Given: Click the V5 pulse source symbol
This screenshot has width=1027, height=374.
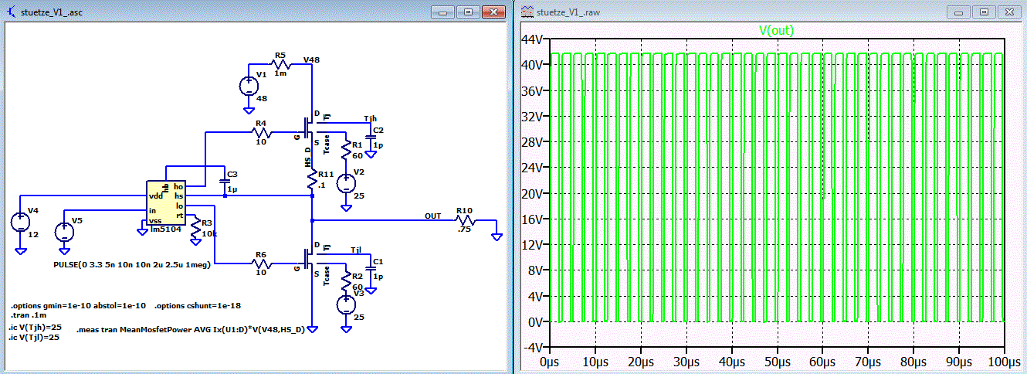Looking at the screenshot, I should coord(63,232).
